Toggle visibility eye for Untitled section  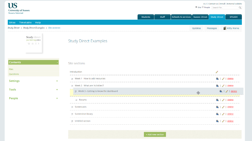(x=217, y=121)
